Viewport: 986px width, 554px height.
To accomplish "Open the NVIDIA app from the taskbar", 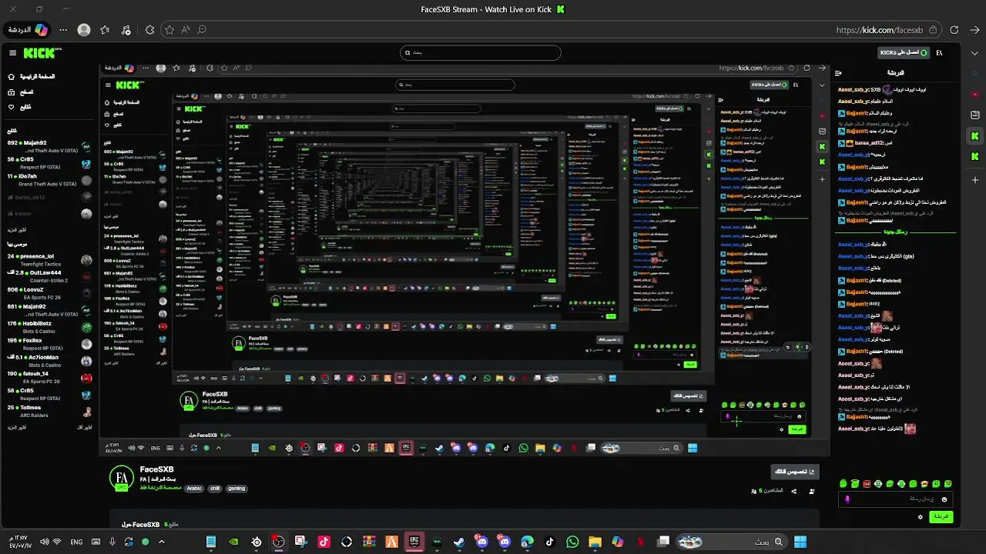I will click(x=233, y=542).
